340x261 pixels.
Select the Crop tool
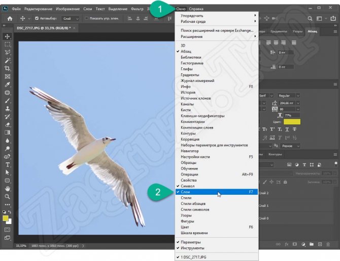(x=8, y=68)
